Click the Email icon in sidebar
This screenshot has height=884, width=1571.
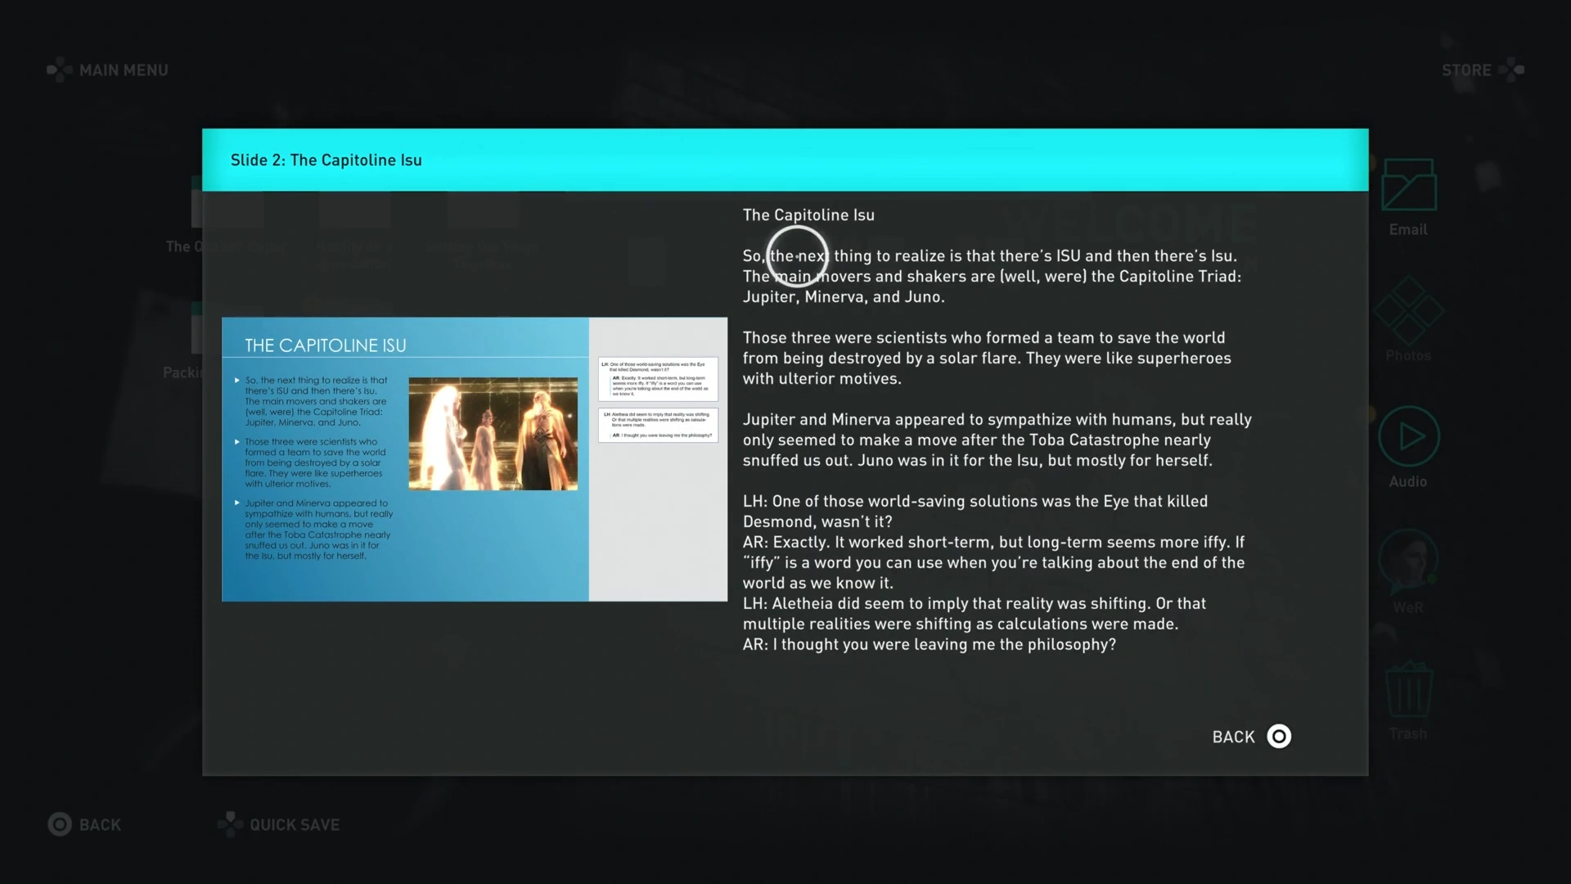[1408, 186]
